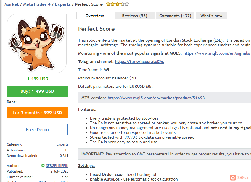Open the MT5 version product link
The height and width of the screenshot is (182, 251).
(156, 98)
